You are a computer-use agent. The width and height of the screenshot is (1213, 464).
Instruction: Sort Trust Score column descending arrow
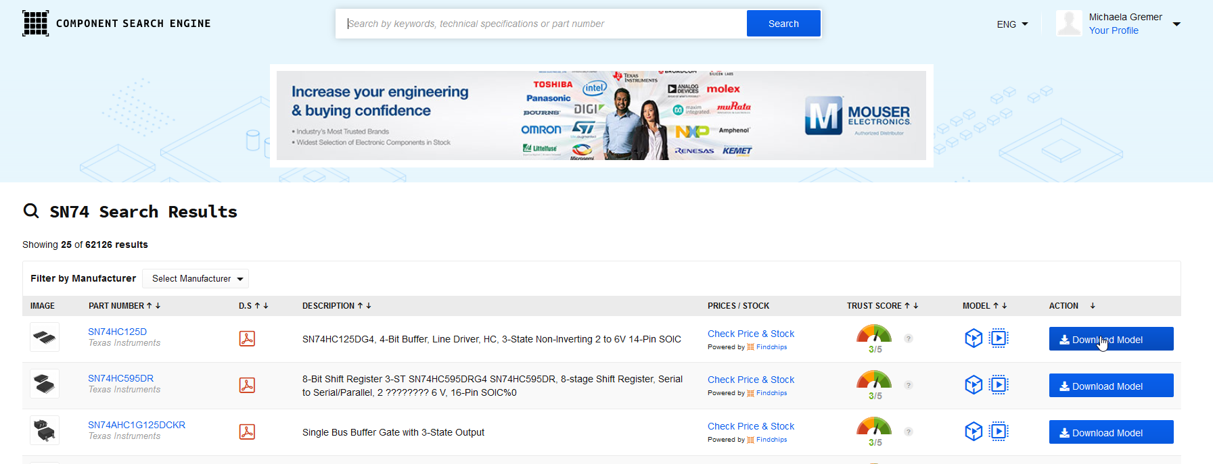point(916,306)
